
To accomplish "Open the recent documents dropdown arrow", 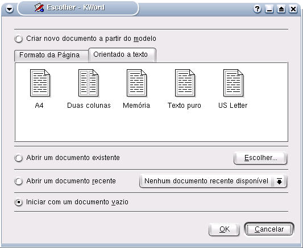I will coord(280,181).
